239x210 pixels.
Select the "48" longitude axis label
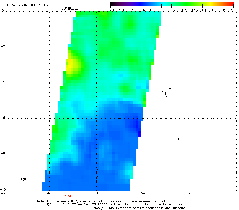(49, 193)
